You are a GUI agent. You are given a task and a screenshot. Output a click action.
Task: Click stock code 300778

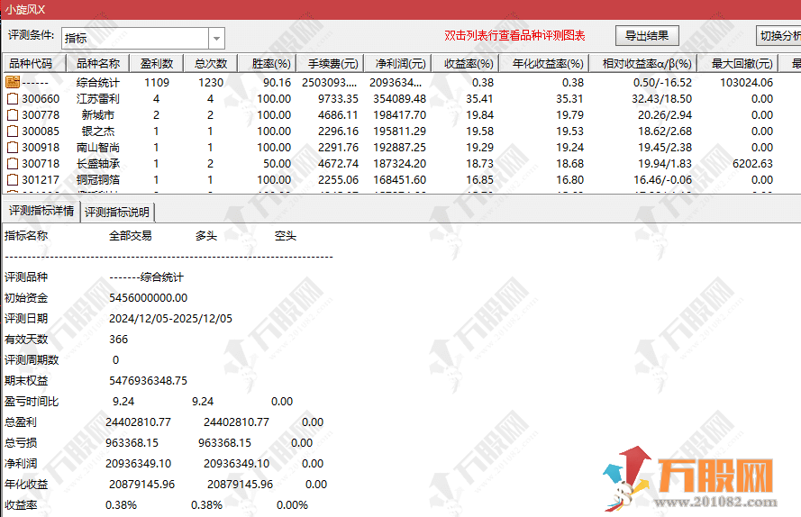[x=41, y=115]
